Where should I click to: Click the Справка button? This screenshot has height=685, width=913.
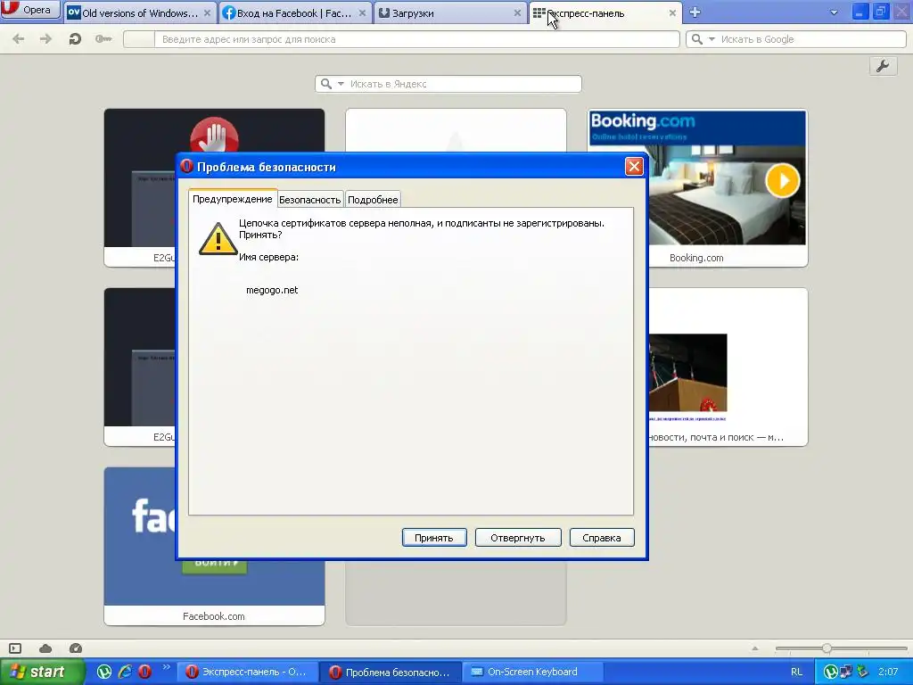(602, 538)
